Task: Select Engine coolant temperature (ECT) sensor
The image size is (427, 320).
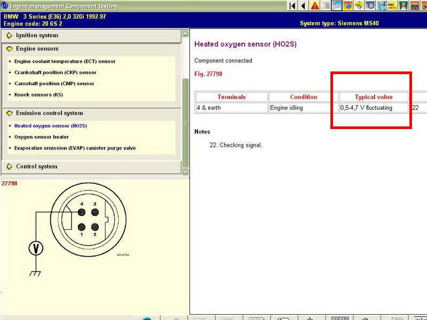Action: (65, 61)
